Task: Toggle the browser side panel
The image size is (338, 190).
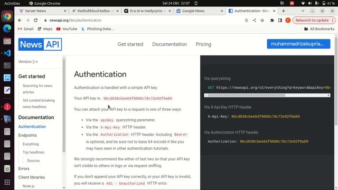Action: click(280, 20)
